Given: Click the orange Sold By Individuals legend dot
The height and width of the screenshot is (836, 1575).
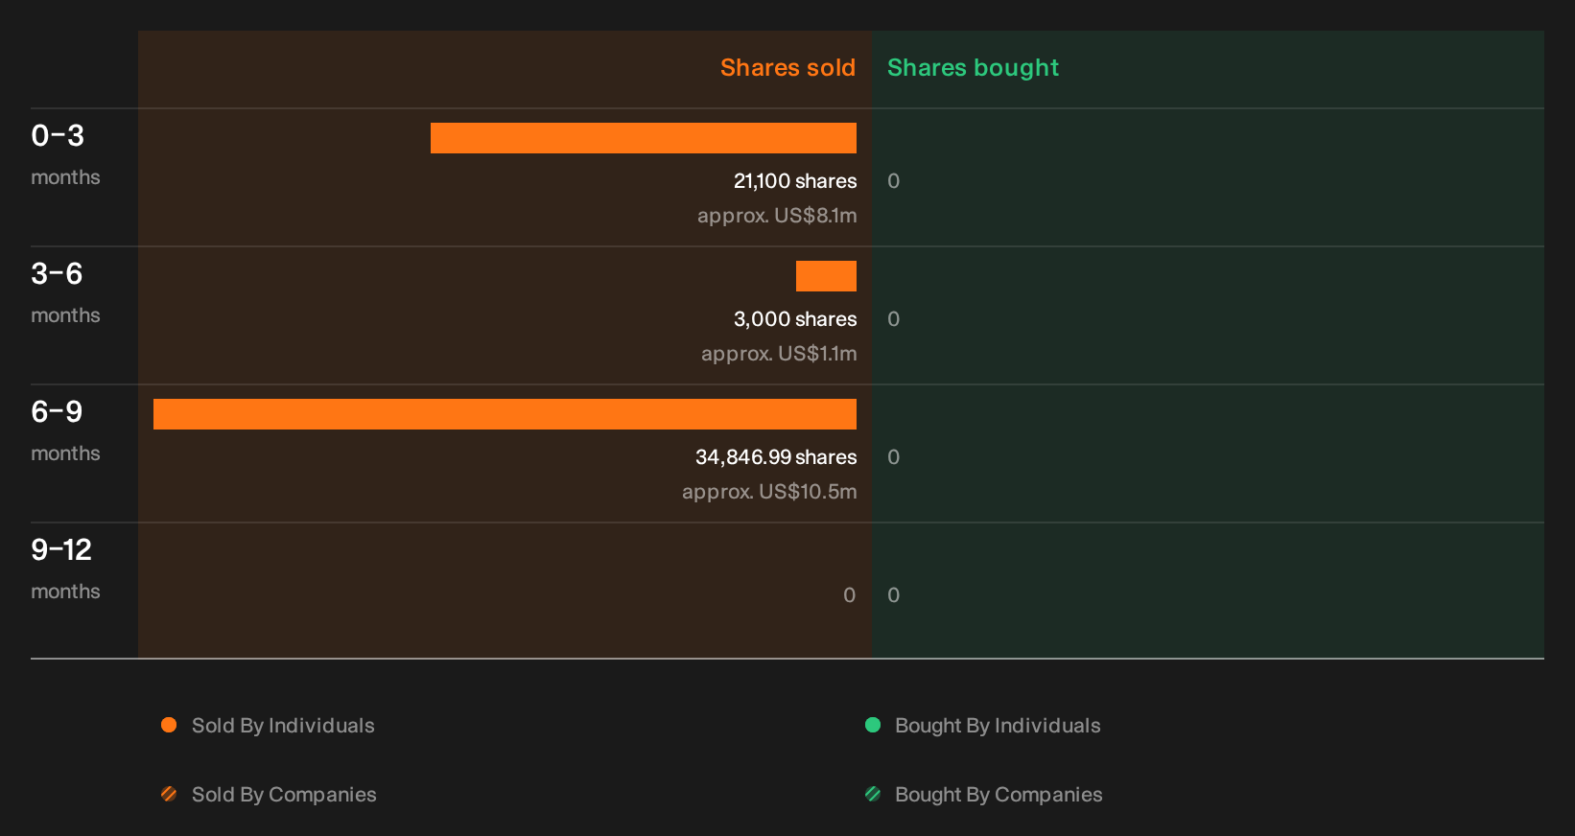Looking at the screenshot, I should [169, 725].
